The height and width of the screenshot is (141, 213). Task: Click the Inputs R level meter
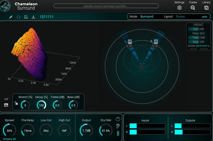147,132
